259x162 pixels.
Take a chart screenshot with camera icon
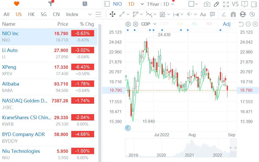tap(207, 4)
